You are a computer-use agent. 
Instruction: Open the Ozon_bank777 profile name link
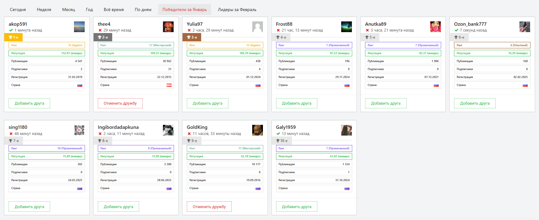[470, 24]
